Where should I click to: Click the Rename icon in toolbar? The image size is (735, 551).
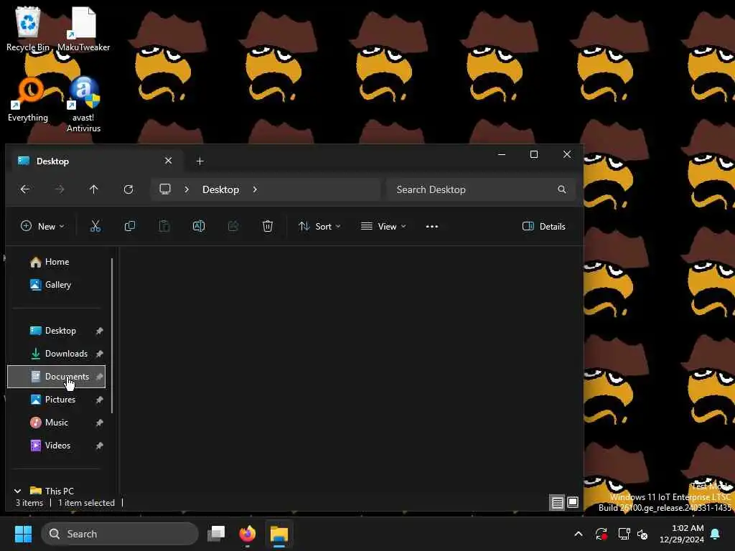click(199, 226)
